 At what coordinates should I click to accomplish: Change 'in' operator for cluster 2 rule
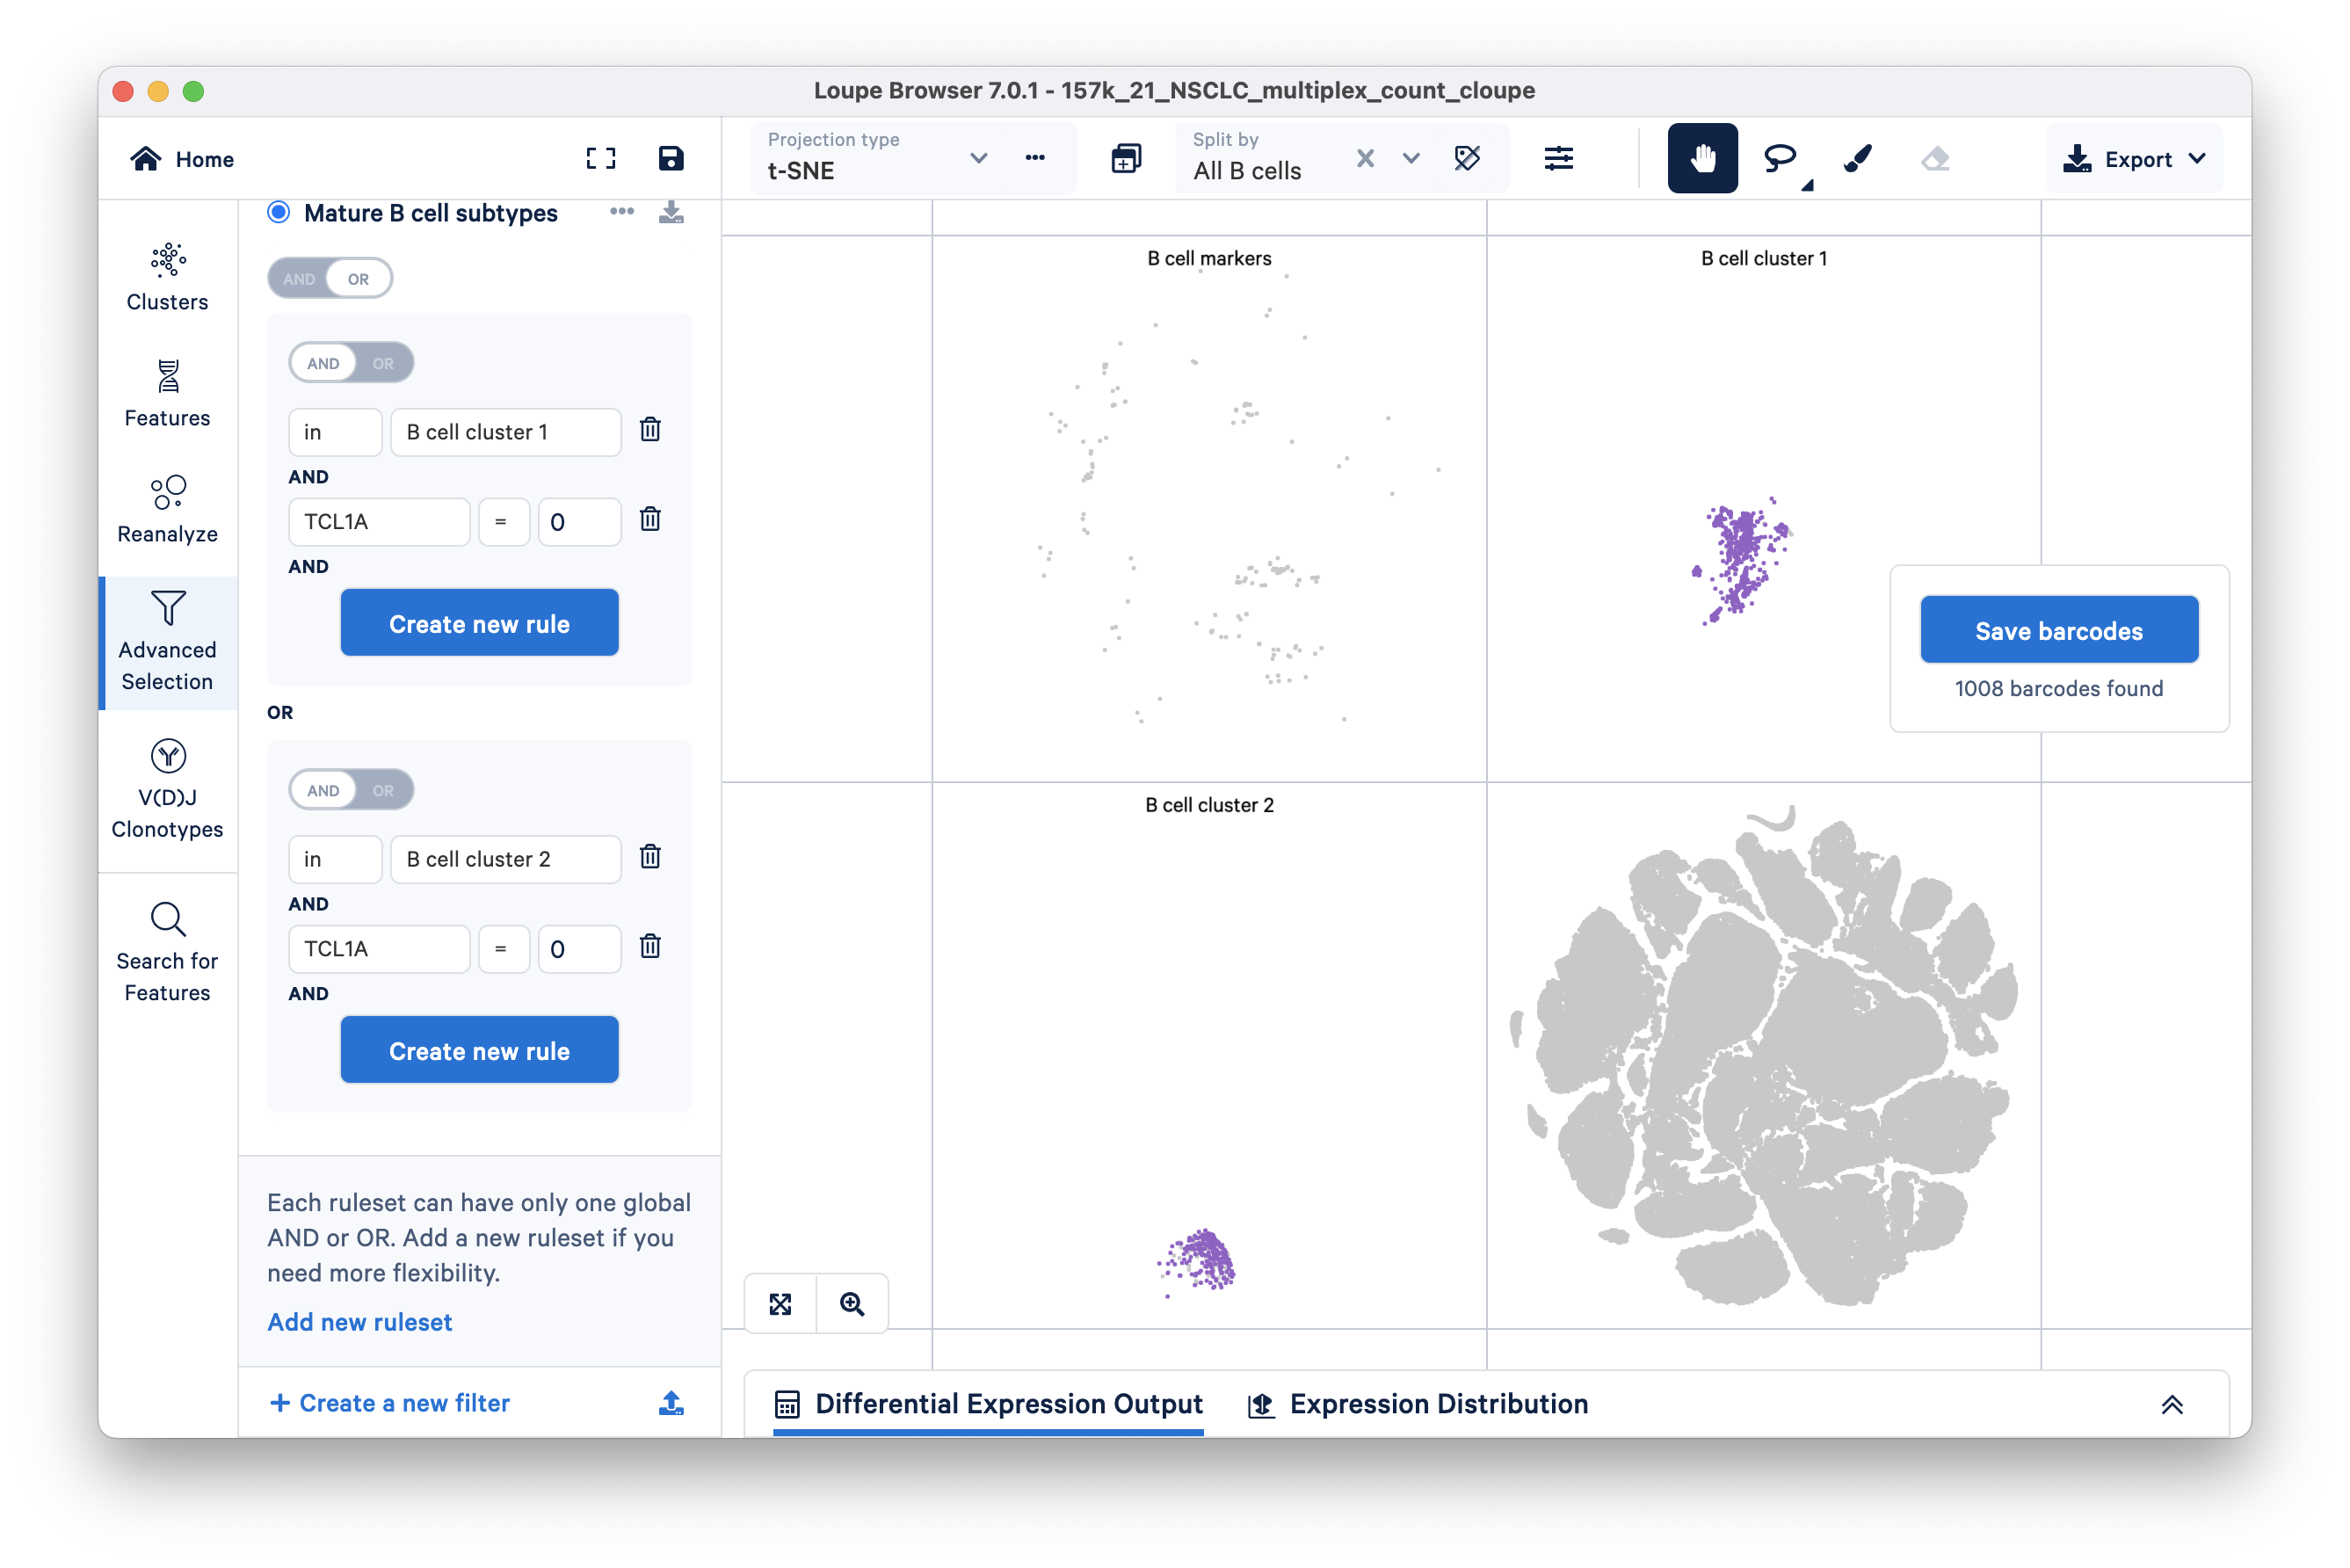(x=335, y=859)
